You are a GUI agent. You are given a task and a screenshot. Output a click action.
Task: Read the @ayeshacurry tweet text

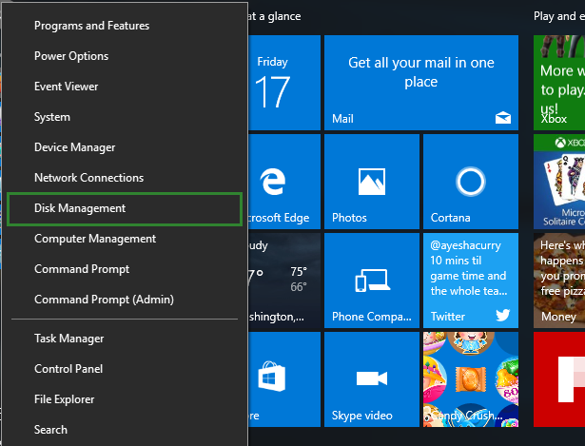[468, 268]
